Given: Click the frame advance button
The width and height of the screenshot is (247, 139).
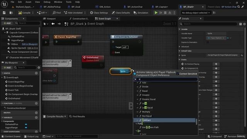Looking at the screenshot, I should tap(161, 13).
